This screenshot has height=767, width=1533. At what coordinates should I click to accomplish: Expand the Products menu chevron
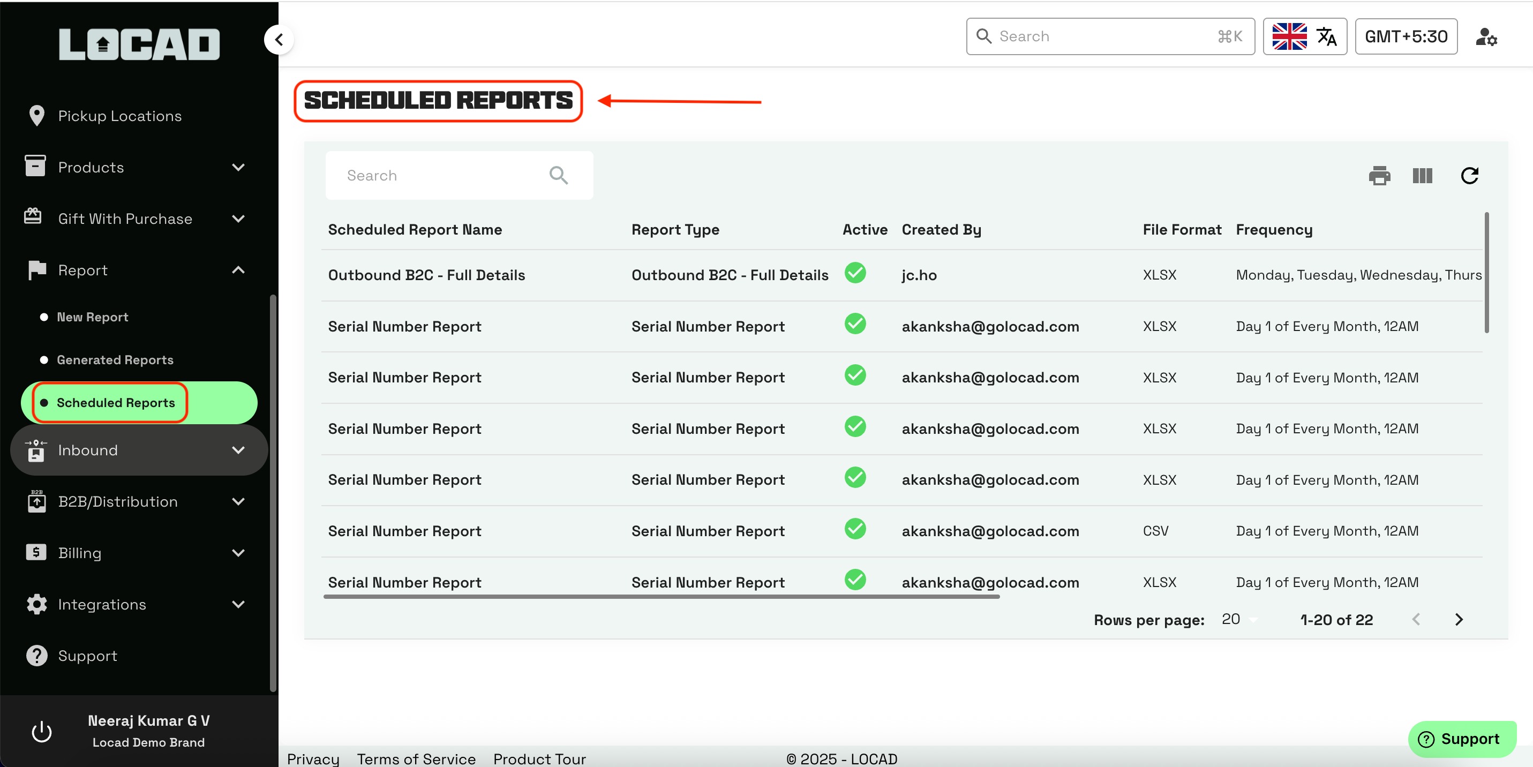click(x=238, y=167)
